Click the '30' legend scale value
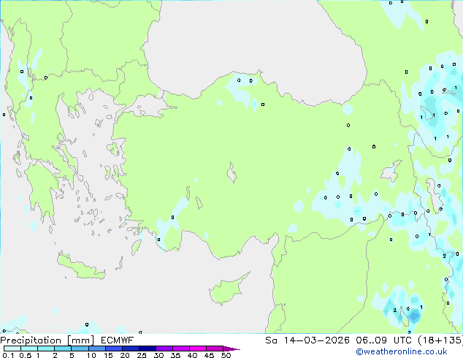This screenshot has width=463, height=358. click(158, 355)
